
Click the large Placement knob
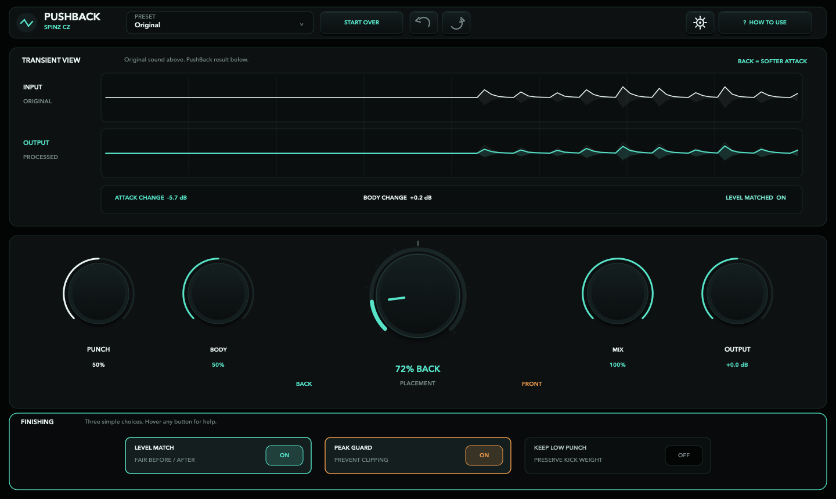418,295
